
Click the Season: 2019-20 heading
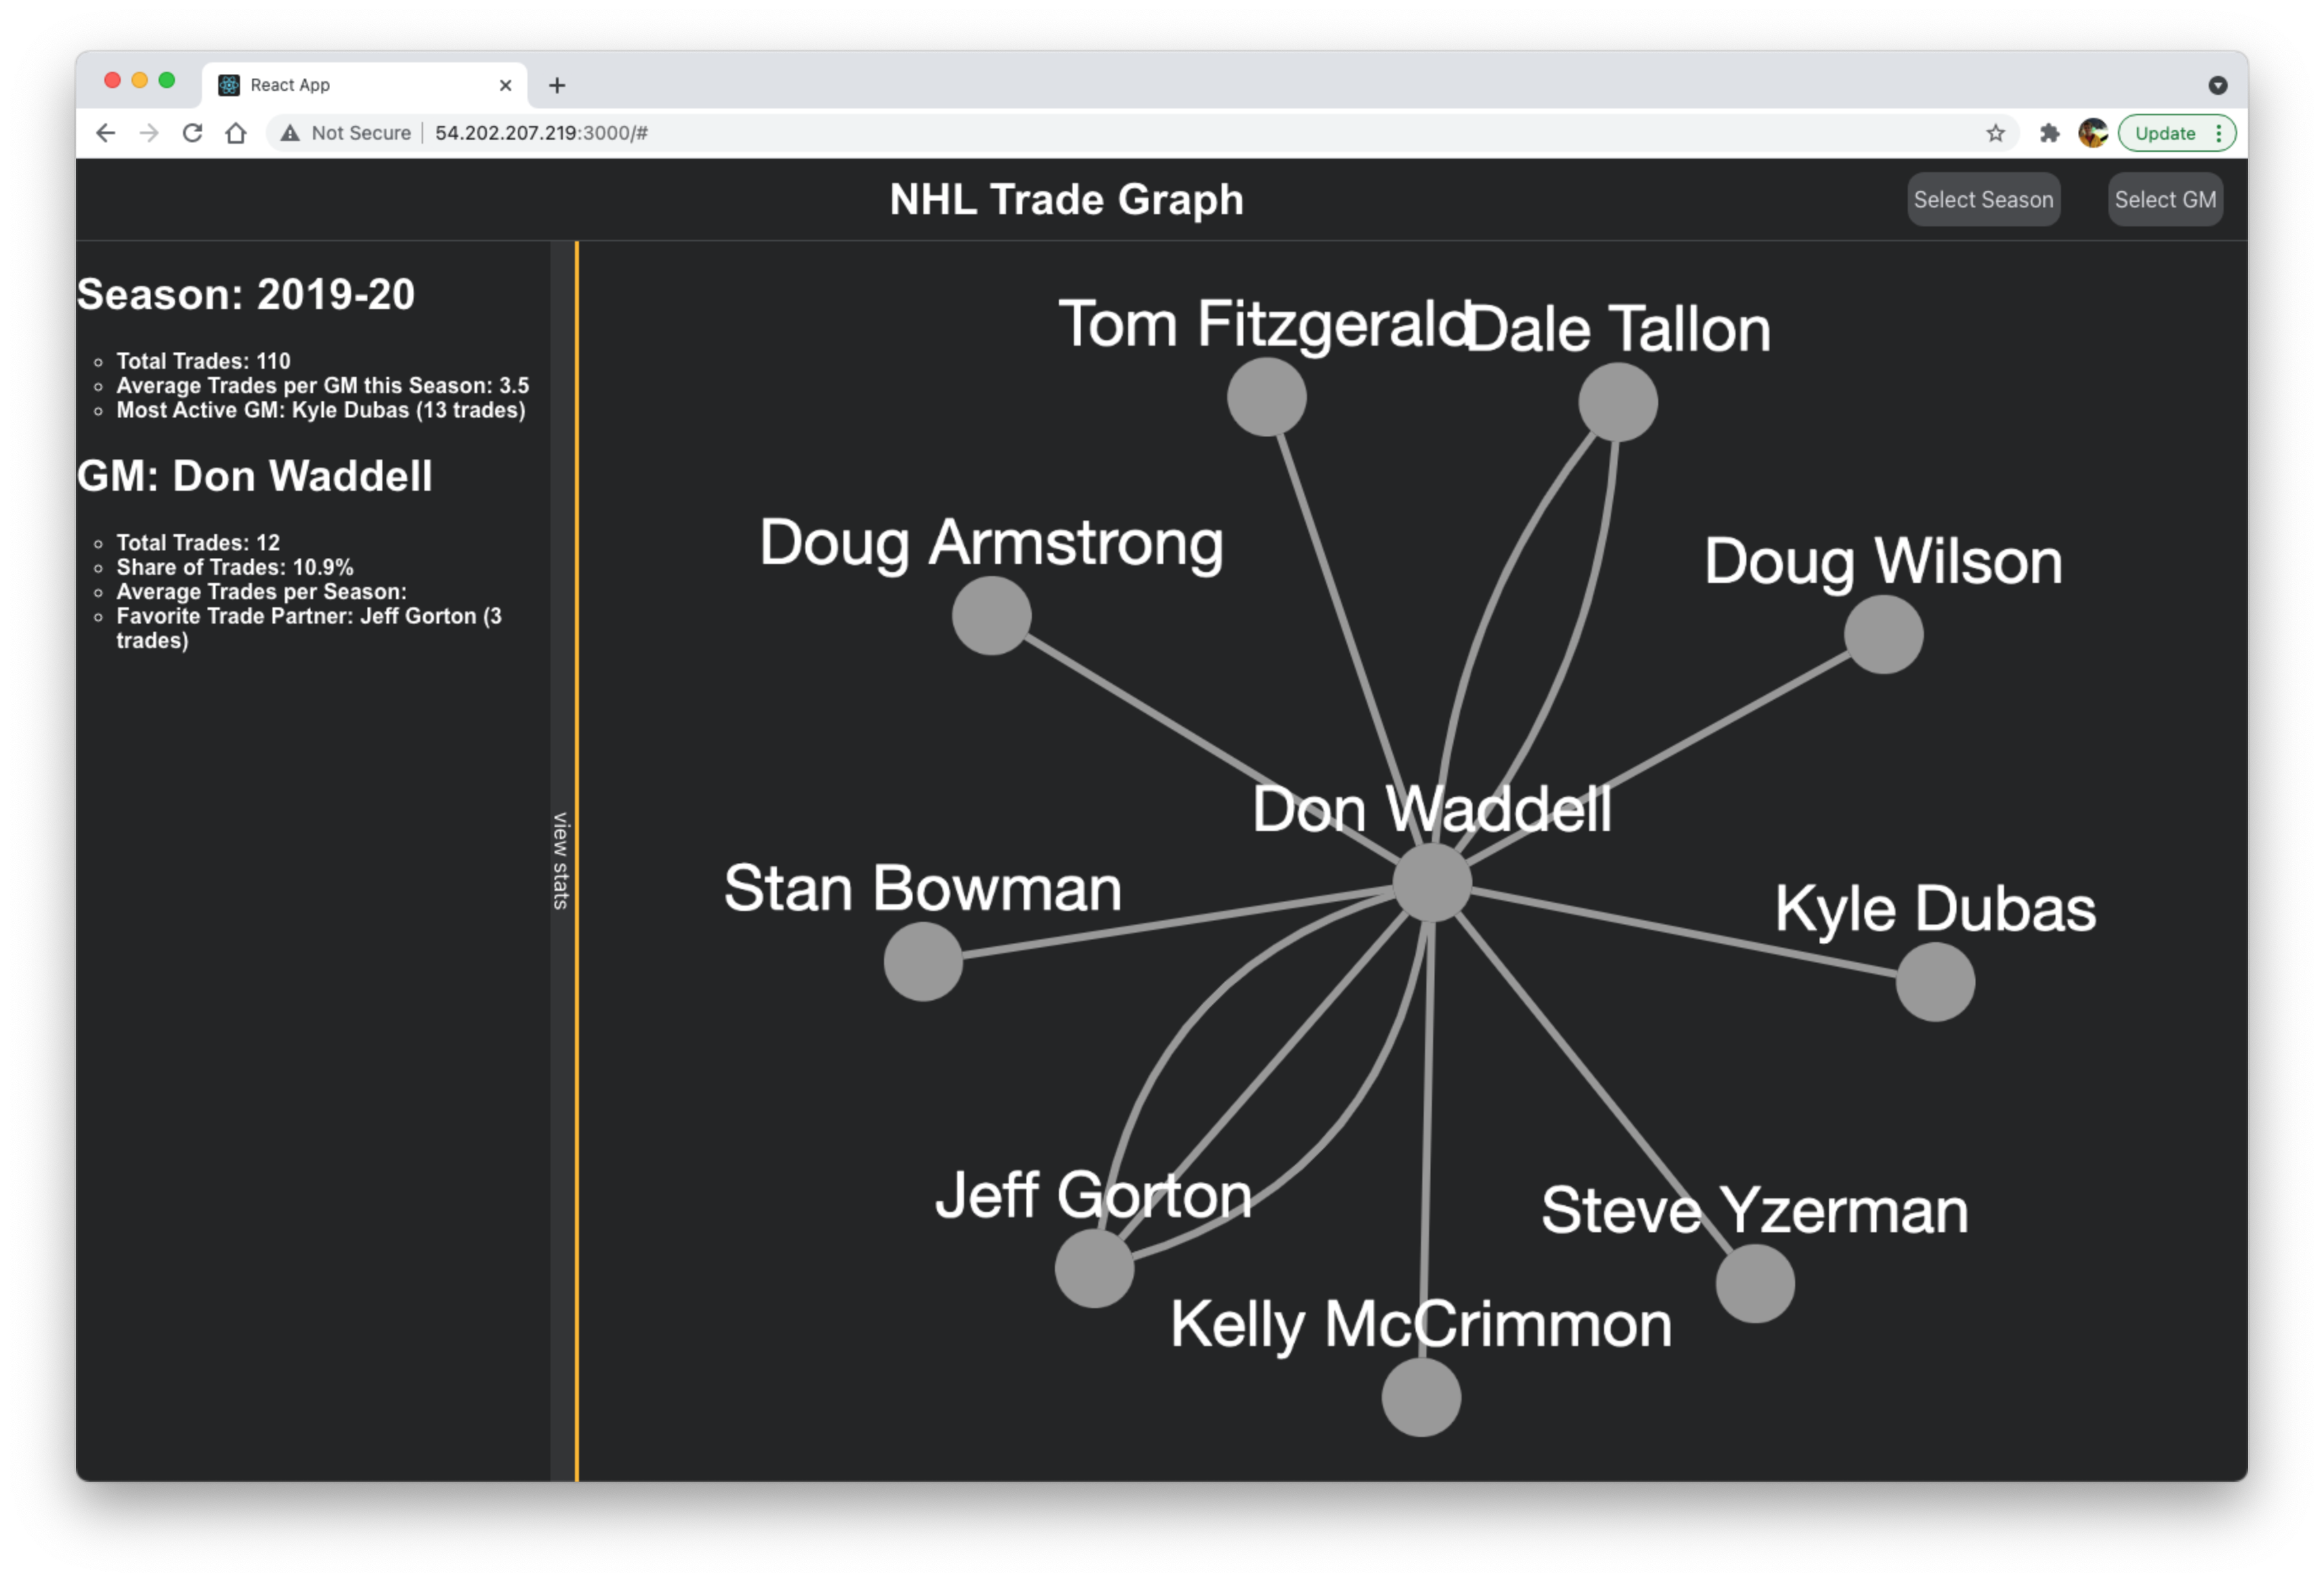point(246,294)
